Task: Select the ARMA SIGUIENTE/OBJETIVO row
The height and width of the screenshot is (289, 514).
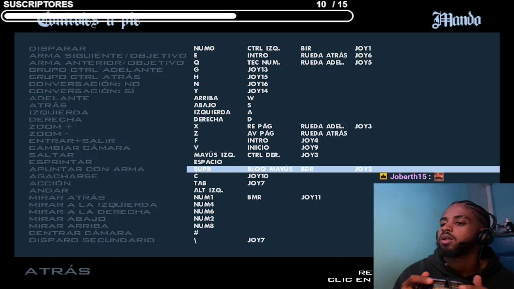Action: tap(108, 55)
